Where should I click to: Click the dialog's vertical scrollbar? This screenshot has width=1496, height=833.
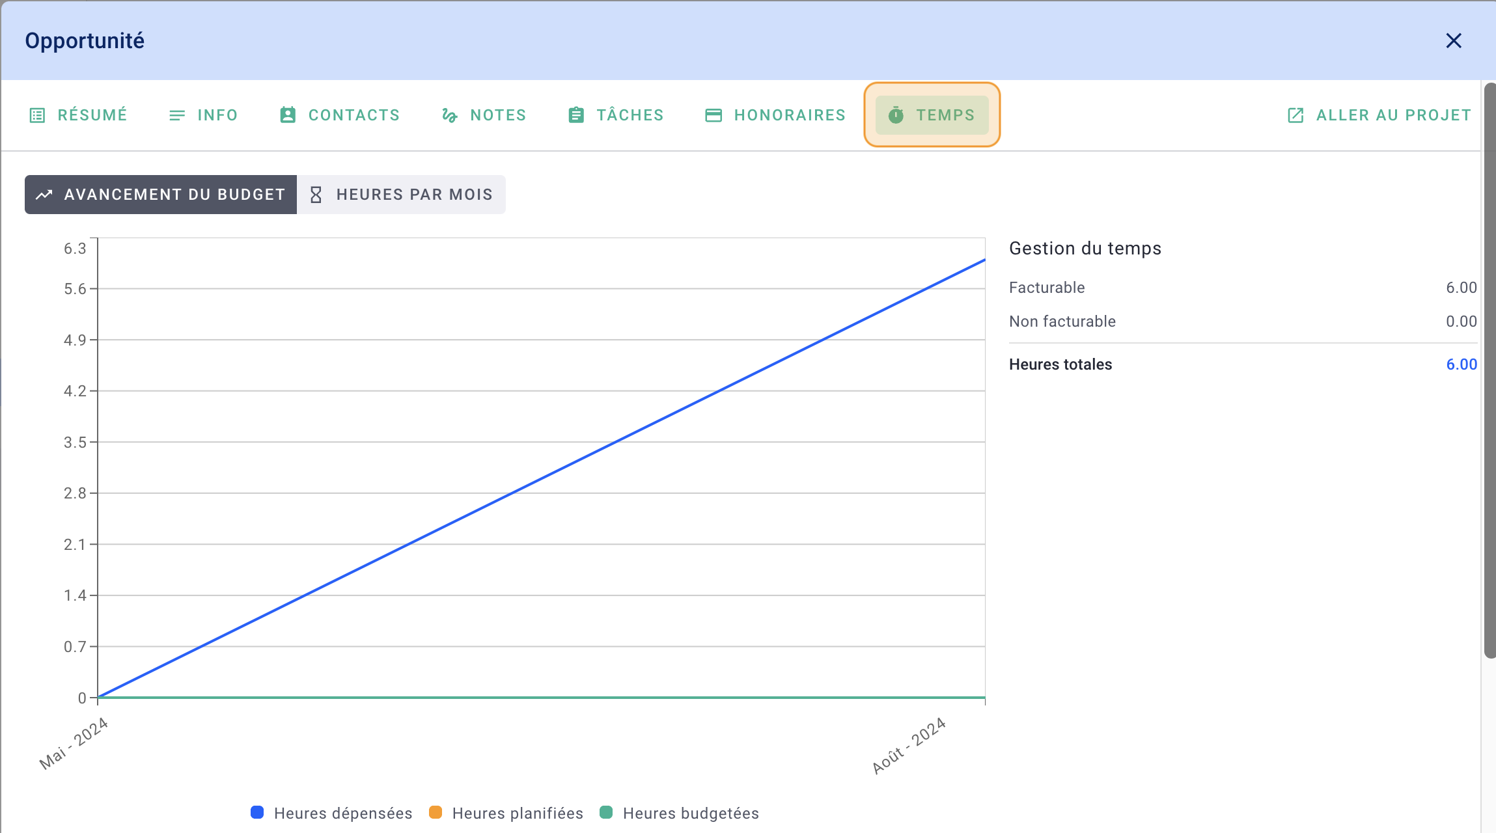click(1489, 370)
